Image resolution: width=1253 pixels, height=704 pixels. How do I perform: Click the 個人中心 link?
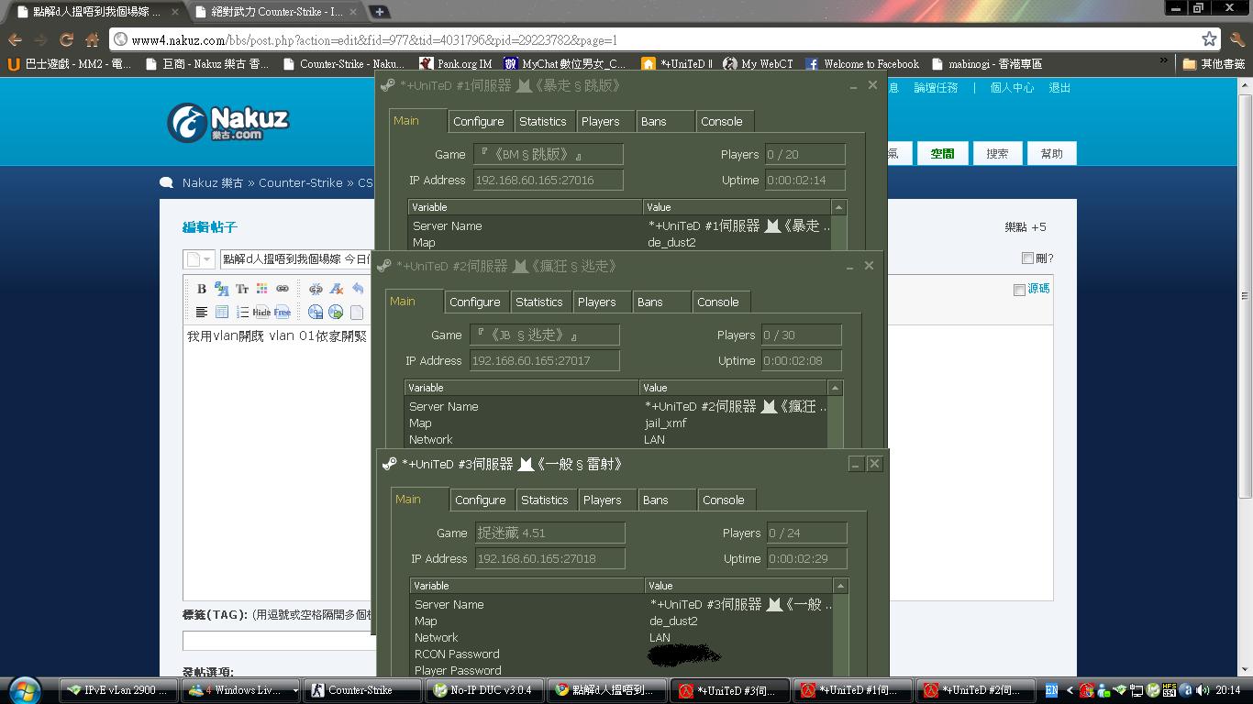[1011, 88]
